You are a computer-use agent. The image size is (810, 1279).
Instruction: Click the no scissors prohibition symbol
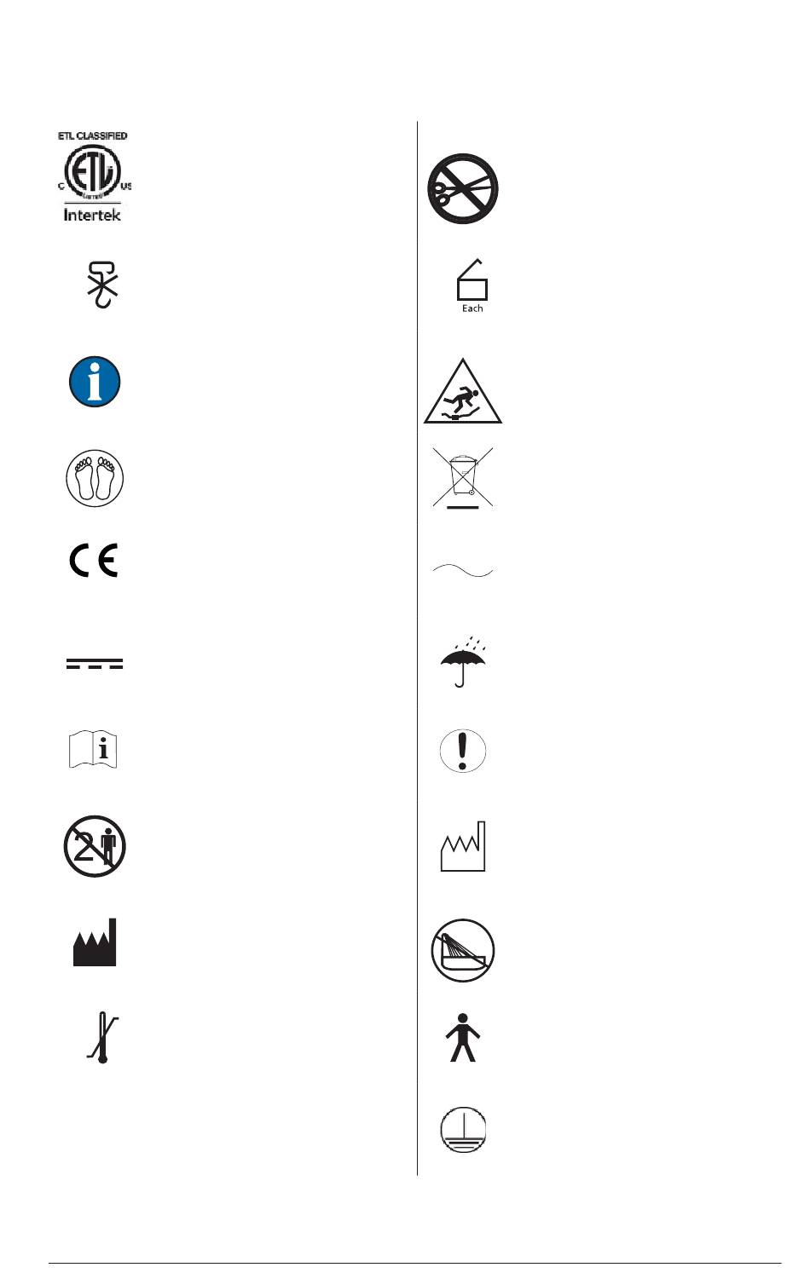[463, 189]
